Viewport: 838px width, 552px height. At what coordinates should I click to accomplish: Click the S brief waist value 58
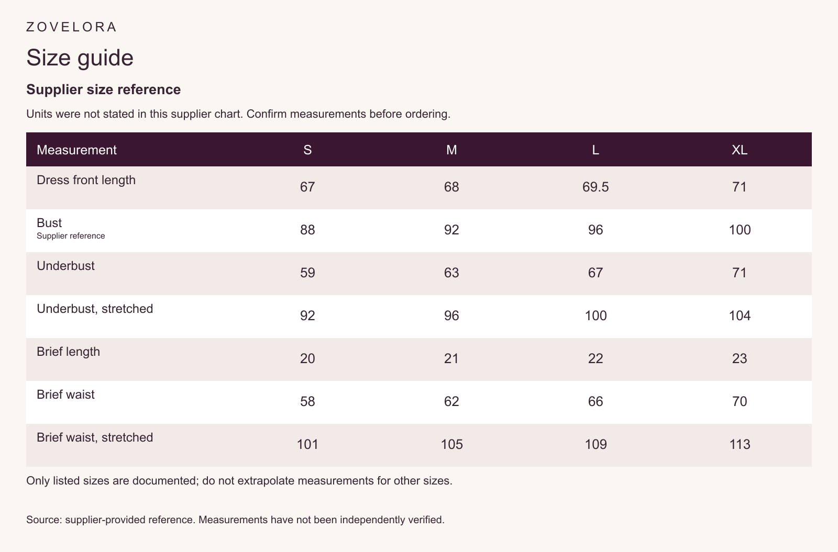pyautogui.click(x=307, y=401)
